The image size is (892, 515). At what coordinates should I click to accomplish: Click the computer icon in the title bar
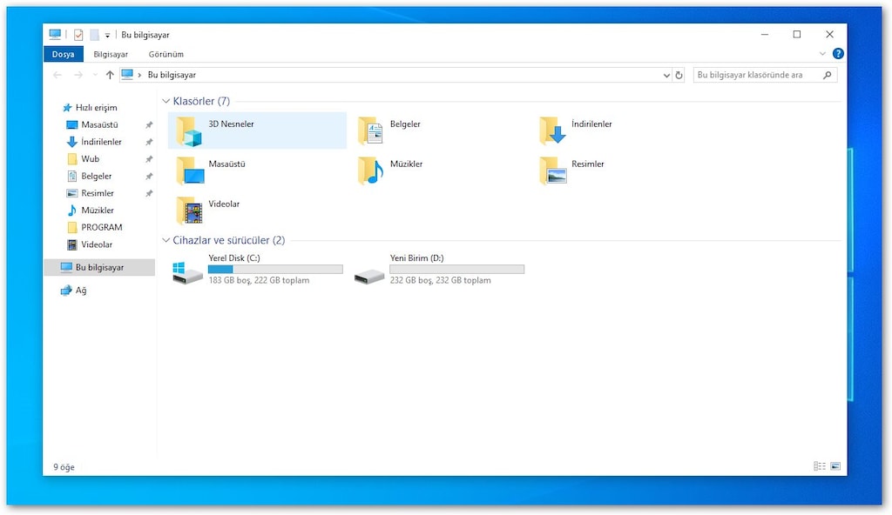tap(55, 35)
